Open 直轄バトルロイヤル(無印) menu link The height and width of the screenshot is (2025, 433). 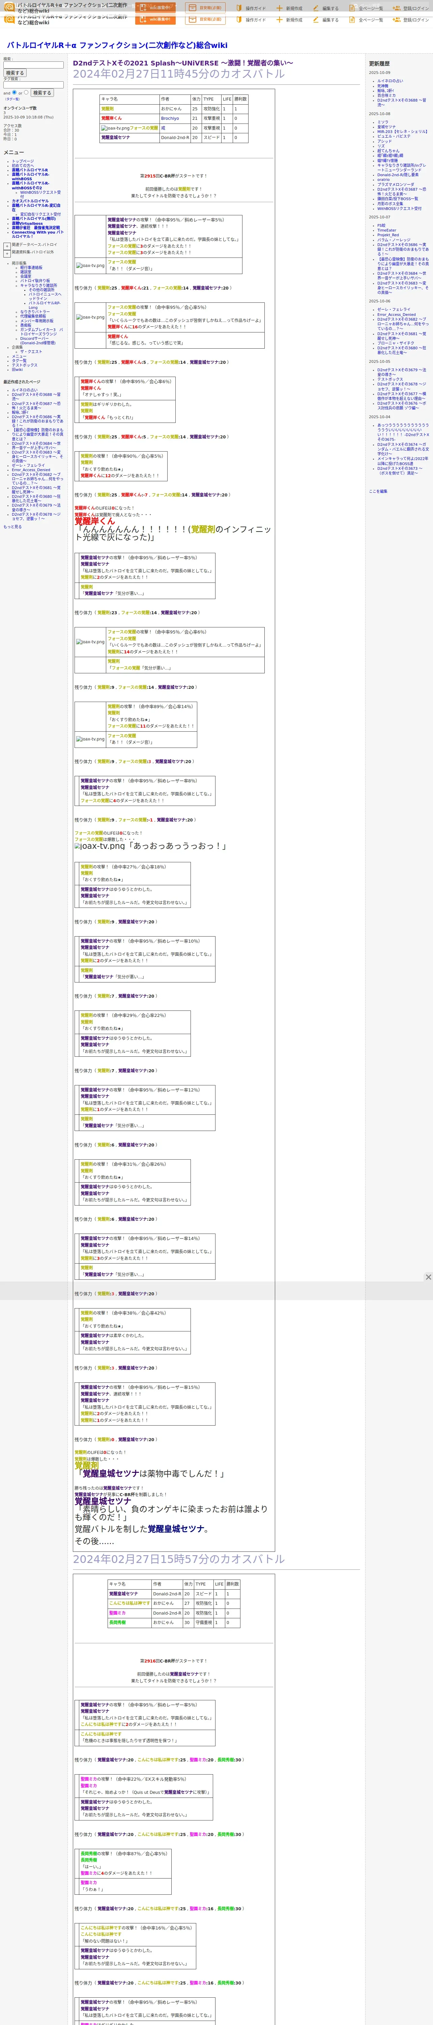[34, 219]
